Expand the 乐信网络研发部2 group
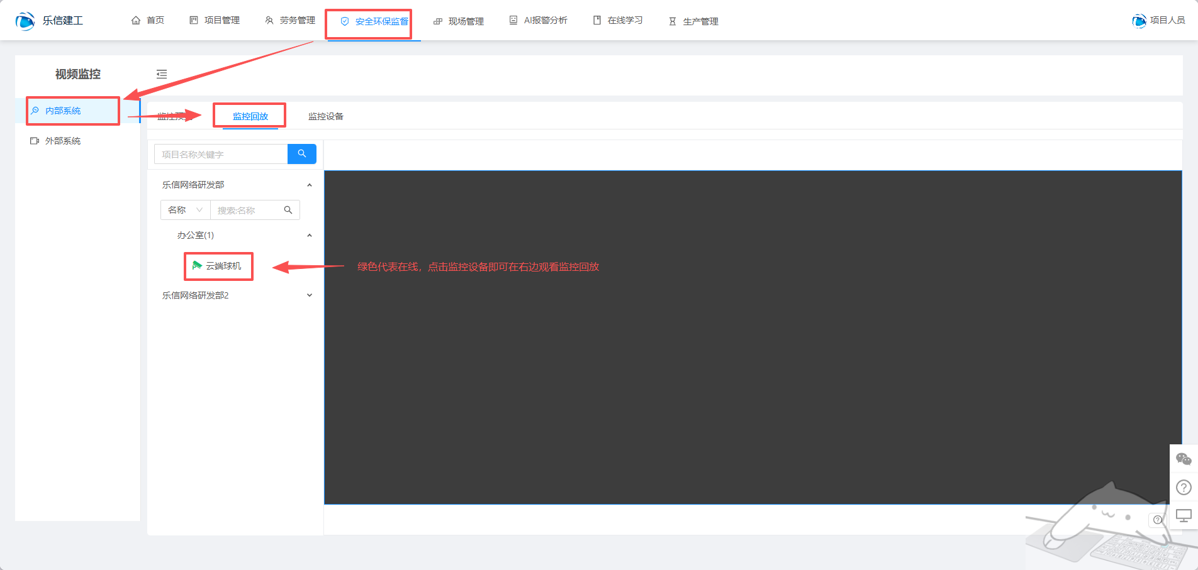1198x570 pixels. pos(309,295)
